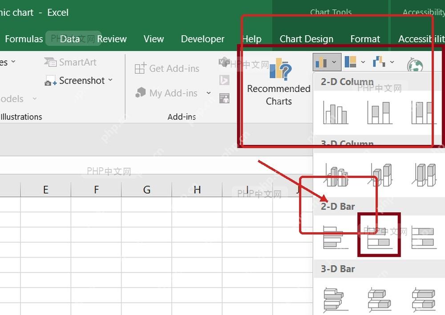
Task: Open the Formulas ribbon tab
Action: coord(24,39)
